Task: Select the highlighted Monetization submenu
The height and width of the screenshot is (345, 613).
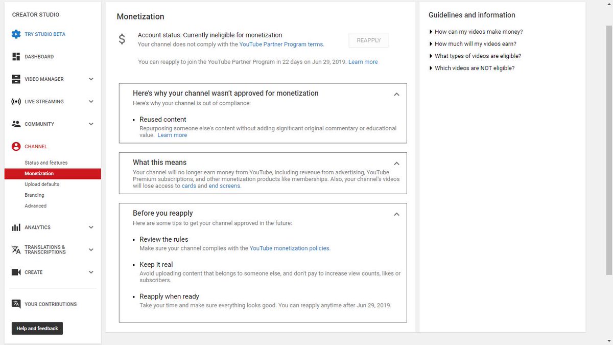Action: pyautogui.click(x=53, y=174)
